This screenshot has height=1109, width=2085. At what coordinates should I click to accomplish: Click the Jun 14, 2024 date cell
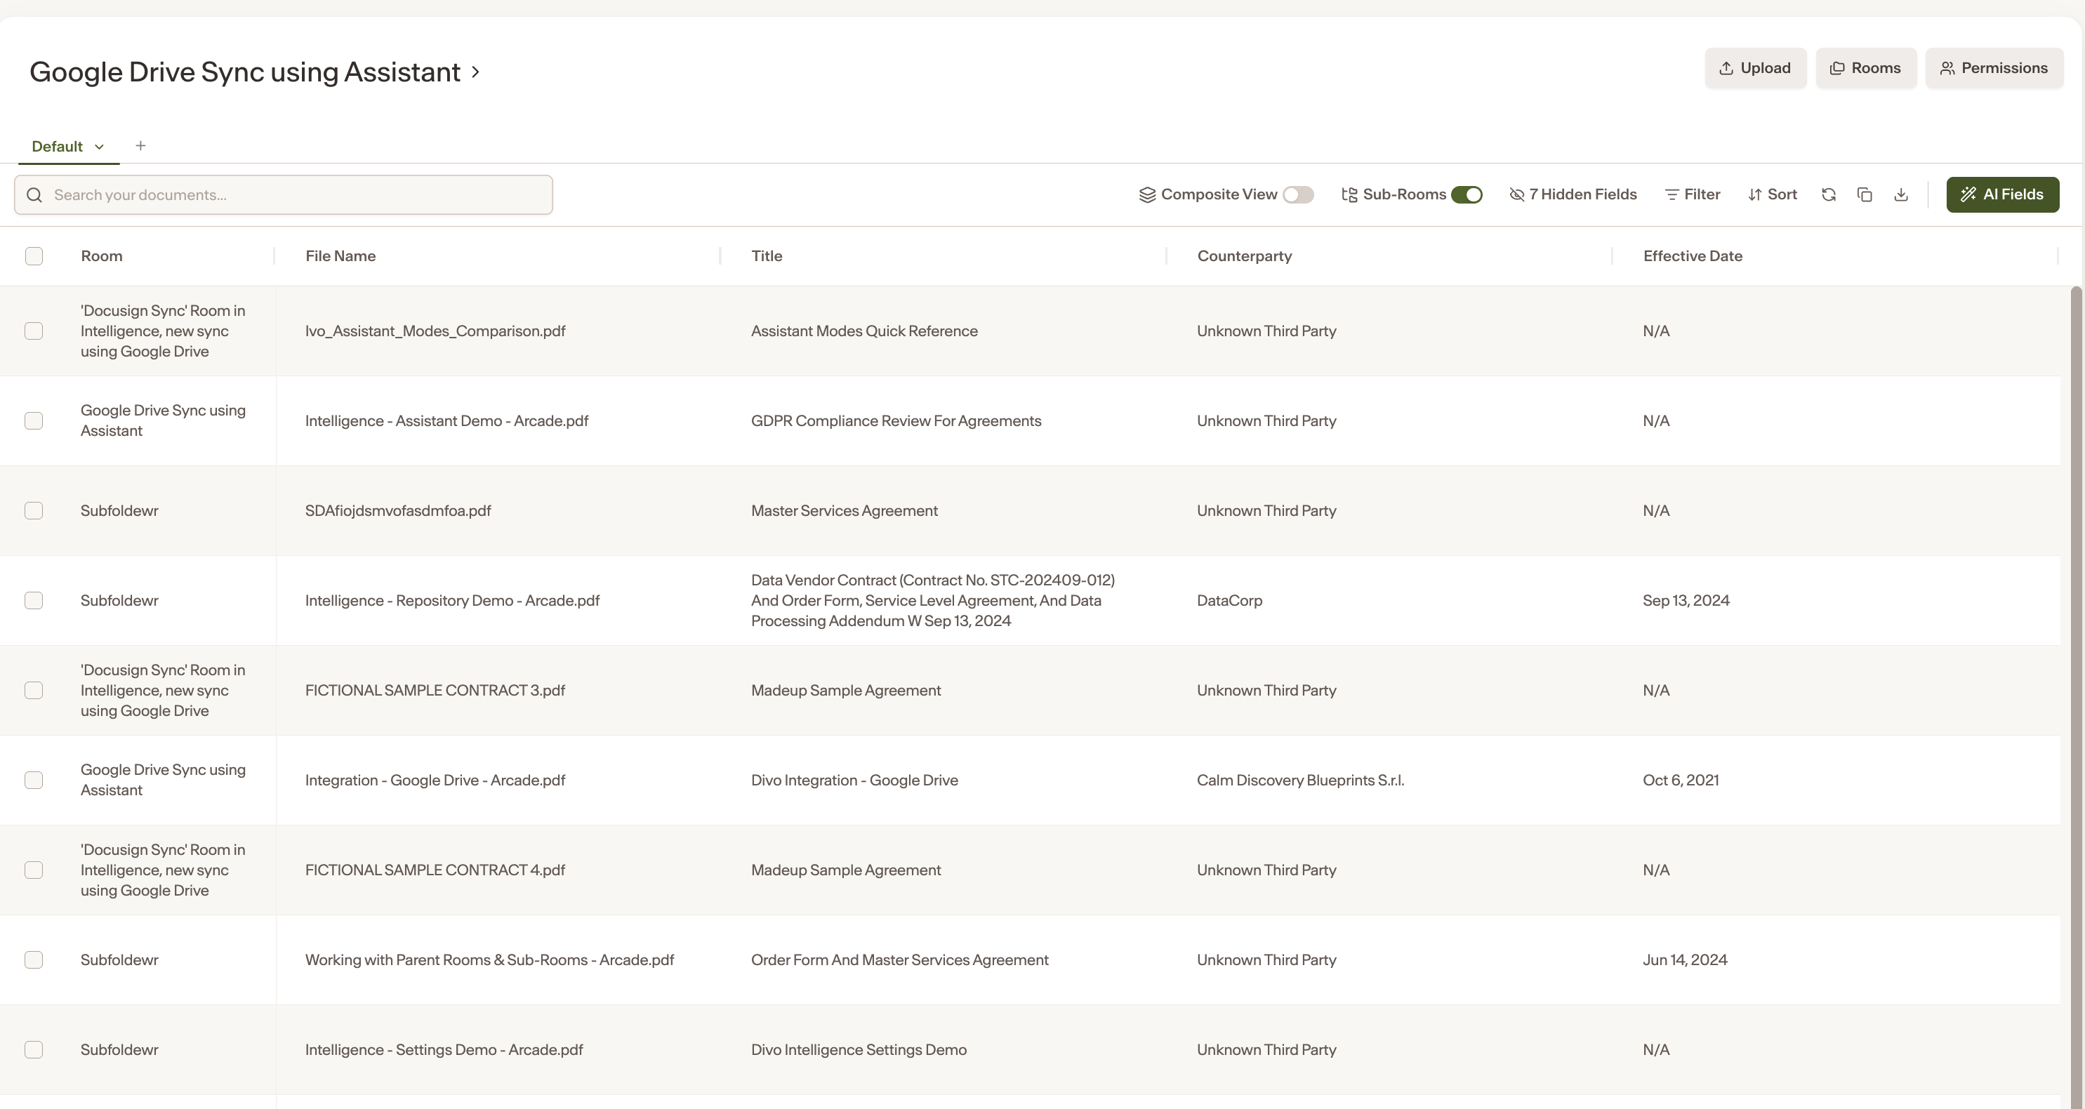point(1685,960)
